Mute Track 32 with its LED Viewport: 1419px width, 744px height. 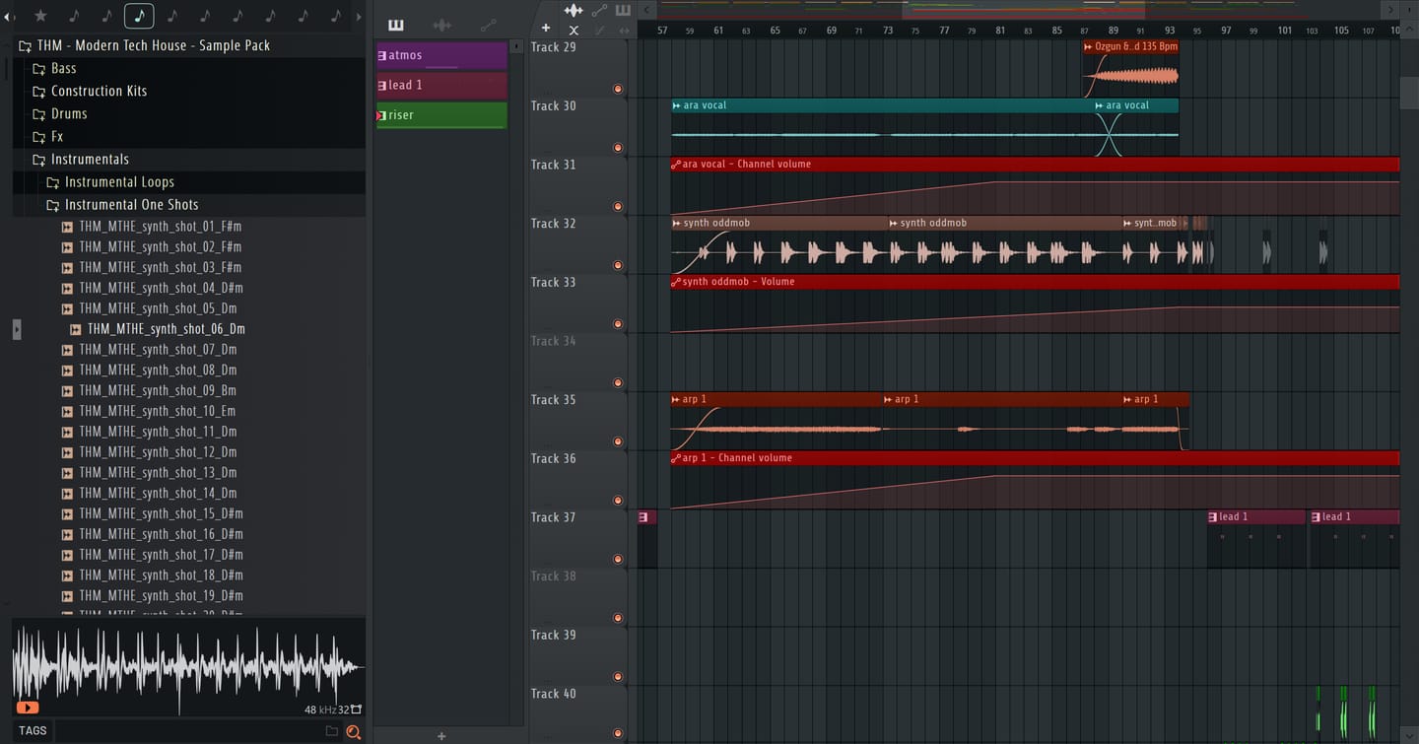pyautogui.click(x=618, y=265)
